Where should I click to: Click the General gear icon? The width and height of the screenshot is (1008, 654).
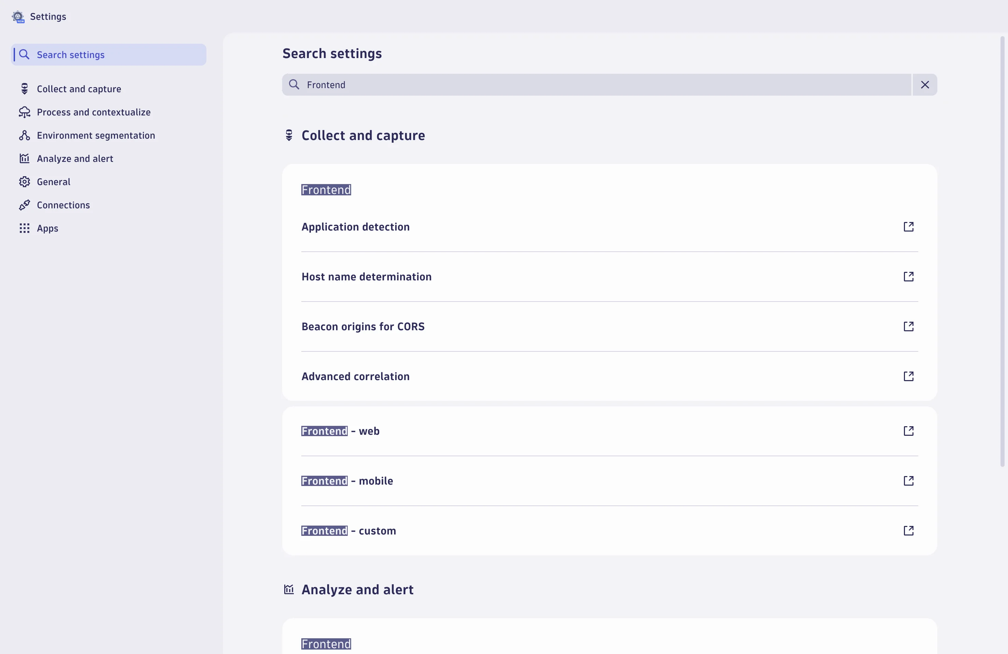(x=24, y=181)
